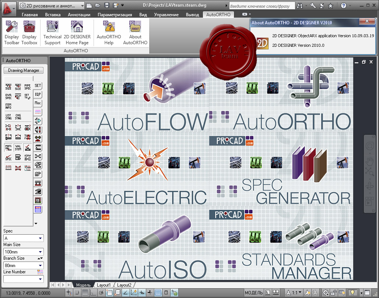Toggle toolbar lock icon in status bar

click(334, 293)
